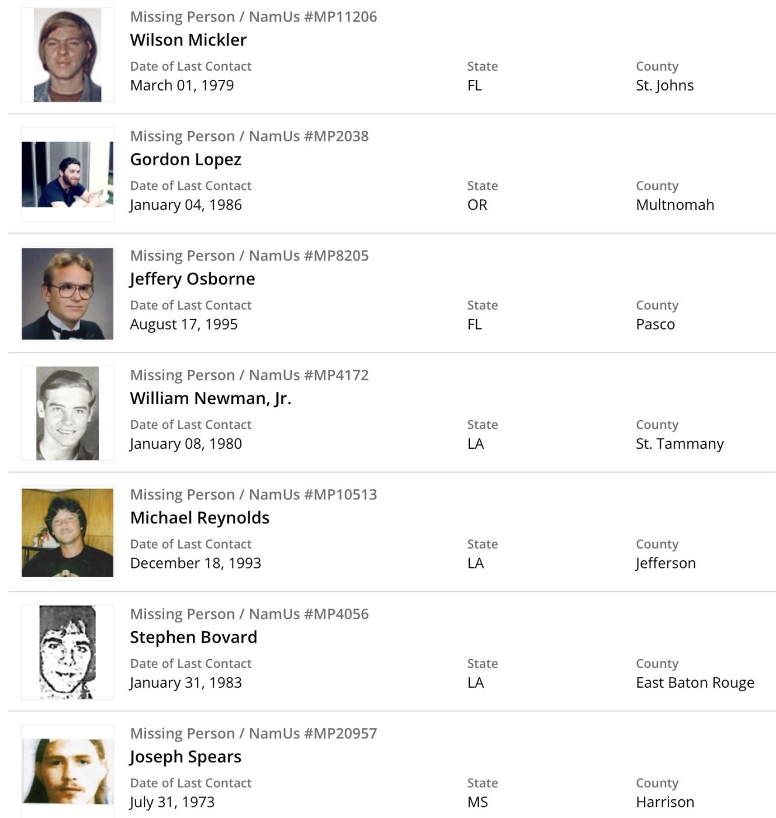Image resolution: width=776 pixels, height=818 pixels.
Task: Open the Gordon Lopez photo thumbnail
Action: pos(67,174)
